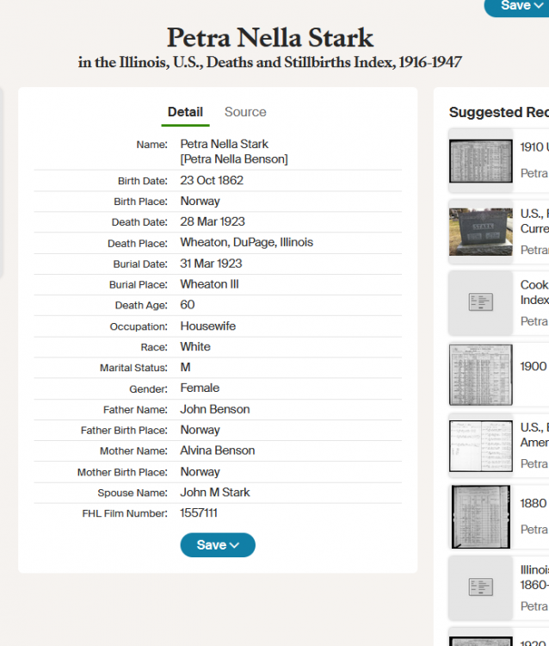Screen dimensions: 549x646
Task: Click the Petra Nella Stark page heading
Action: [x=270, y=39]
